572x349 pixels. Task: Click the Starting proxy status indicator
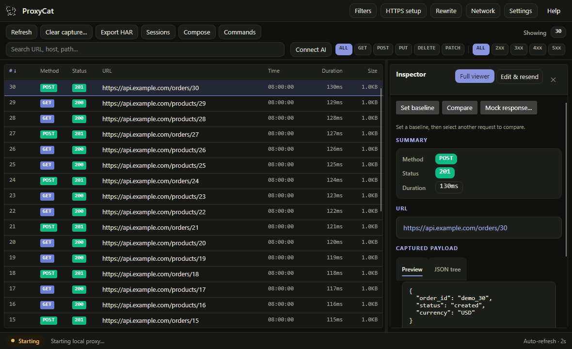pos(25,341)
